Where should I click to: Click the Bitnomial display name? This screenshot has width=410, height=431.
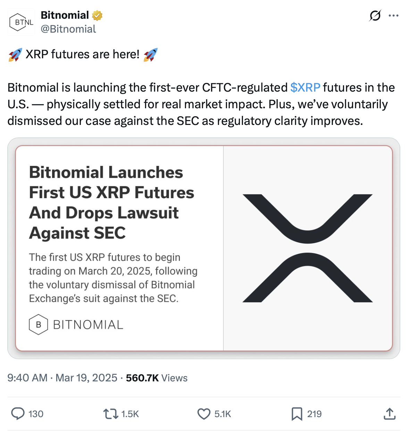(66, 15)
